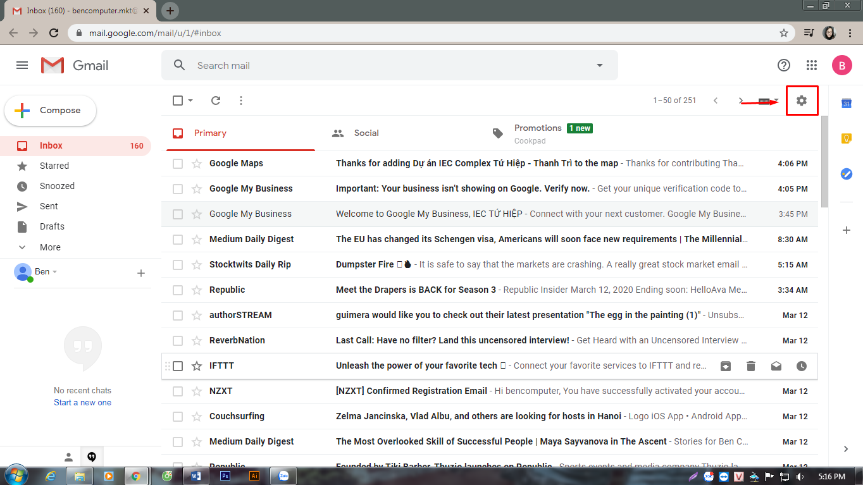This screenshot has height=485, width=863.
Task: Select the Important verify now email checkbox
Action: pos(178,188)
